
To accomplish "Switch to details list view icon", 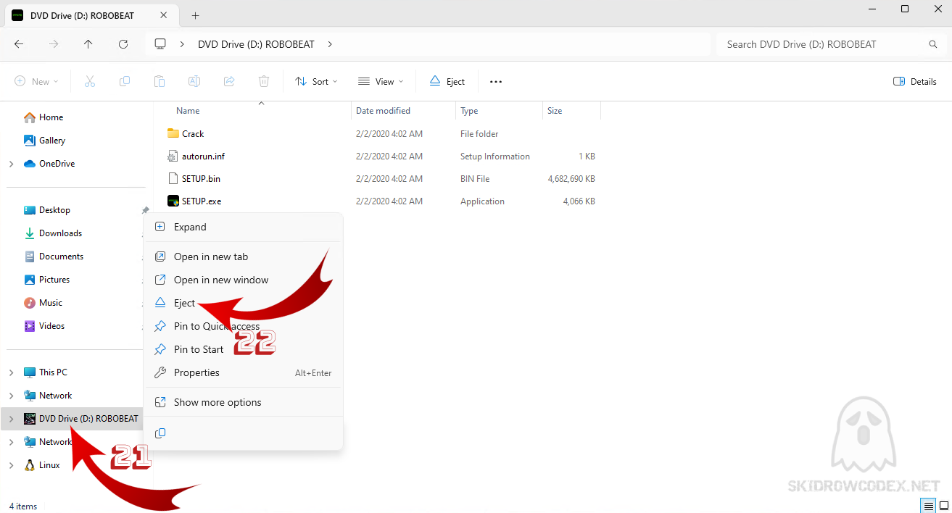I will pyautogui.click(x=928, y=505).
